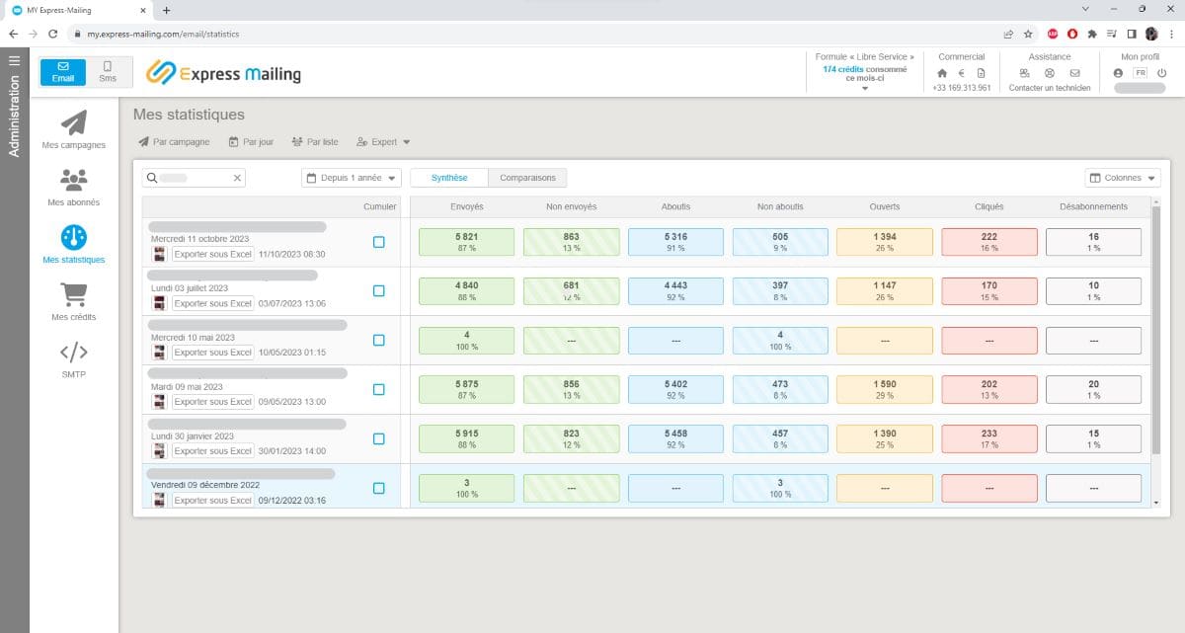Open the Colonnes dropdown
Screen dimensions: 1185x633
(1123, 178)
